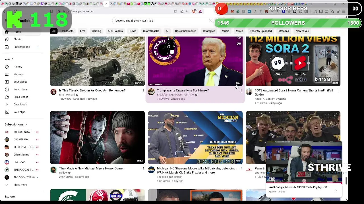The height and width of the screenshot is (204, 364).
Task: Open options menu for Brian Menard video
Action: [143, 91]
